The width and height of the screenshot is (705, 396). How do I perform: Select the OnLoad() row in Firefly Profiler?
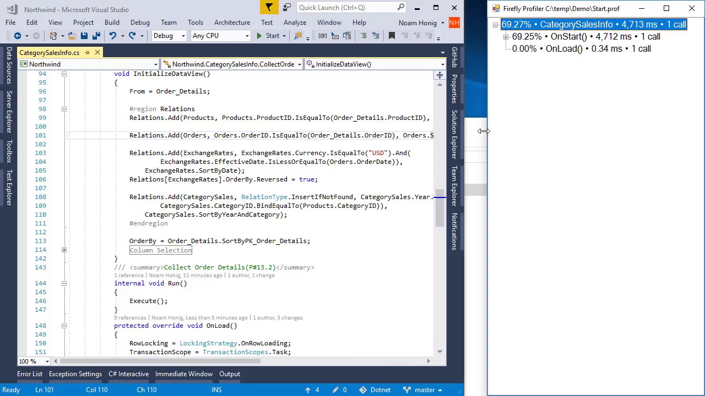[582, 49]
